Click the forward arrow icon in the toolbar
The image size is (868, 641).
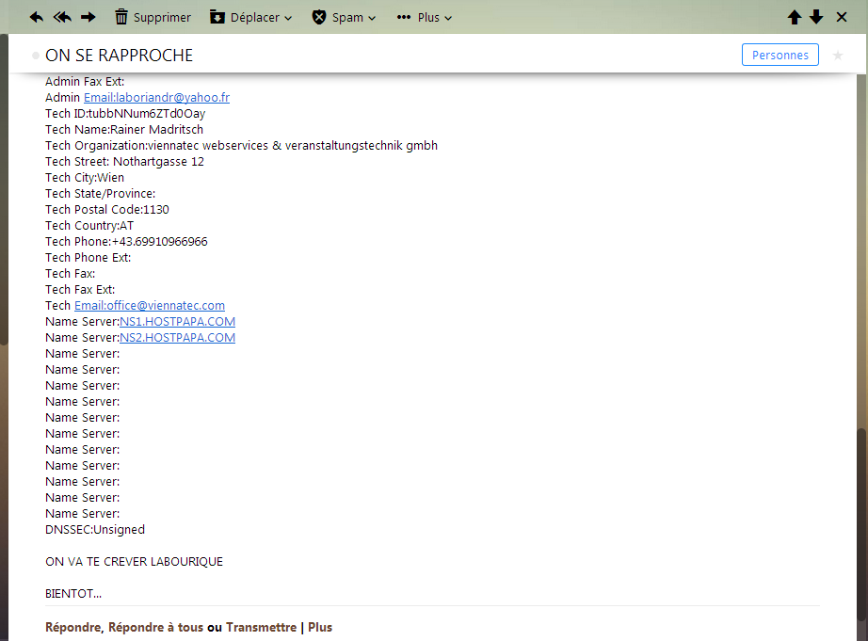pyautogui.click(x=88, y=17)
